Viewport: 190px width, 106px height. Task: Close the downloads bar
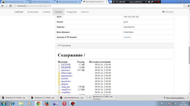188,98
